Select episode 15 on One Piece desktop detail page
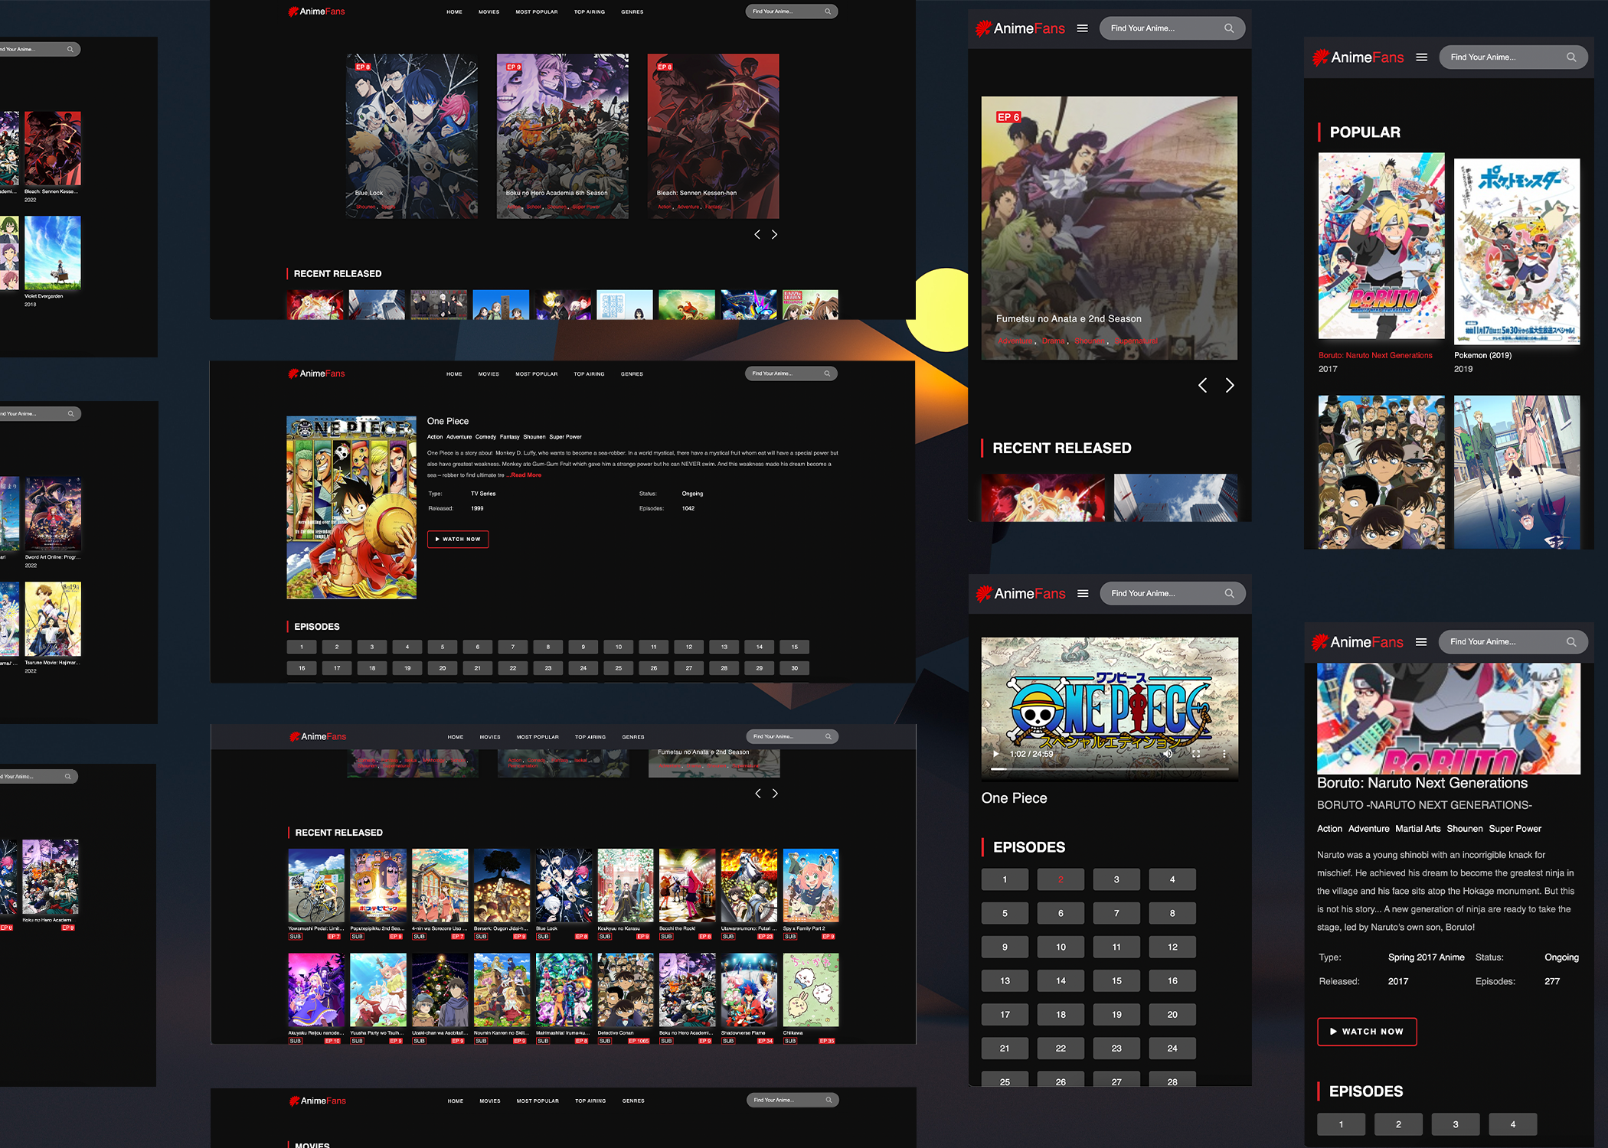Screen dimensions: 1608x1148 point(795,647)
